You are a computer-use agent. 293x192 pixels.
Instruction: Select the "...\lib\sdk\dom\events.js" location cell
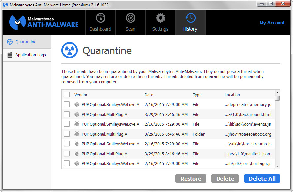(x=248, y=124)
